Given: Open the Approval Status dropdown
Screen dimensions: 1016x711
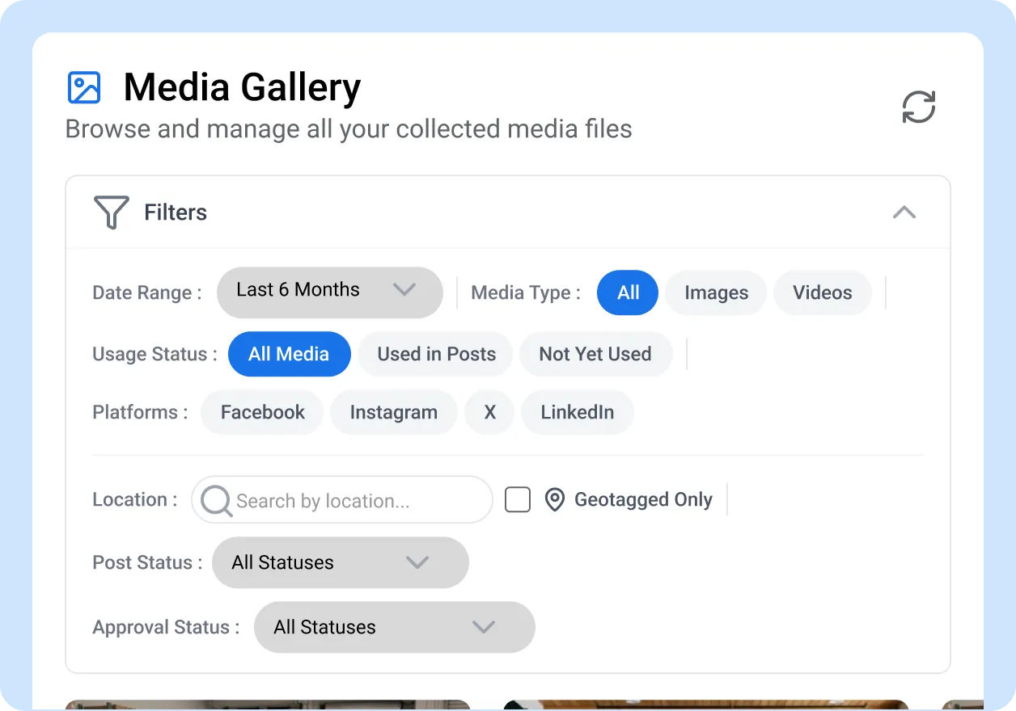Looking at the screenshot, I should pyautogui.click(x=394, y=627).
